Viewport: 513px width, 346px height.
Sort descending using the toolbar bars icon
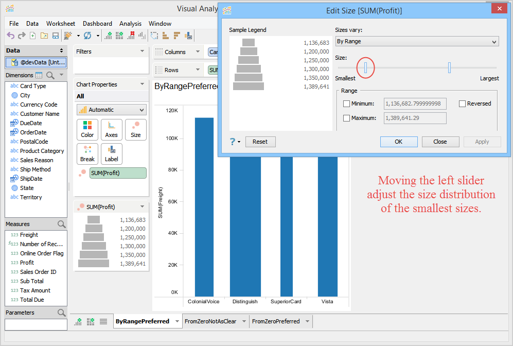pyautogui.click(x=176, y=36)
